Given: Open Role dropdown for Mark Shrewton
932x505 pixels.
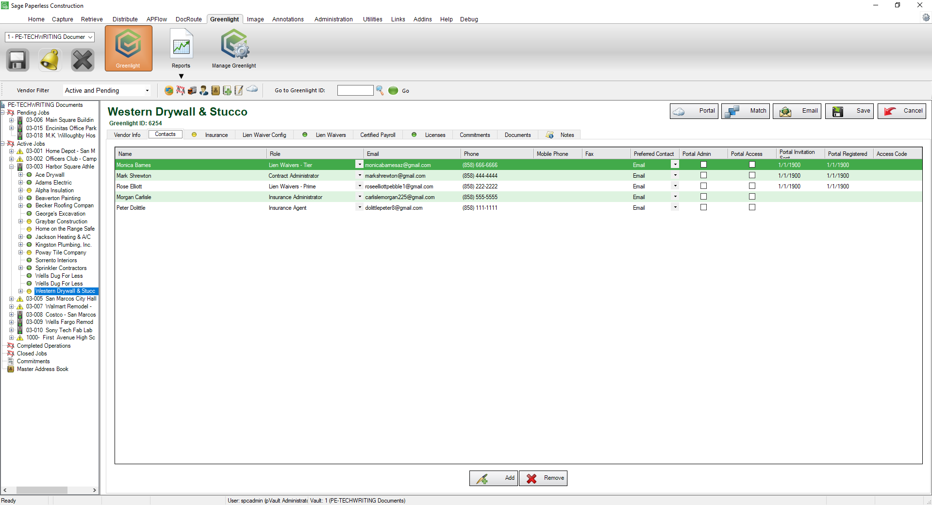Looking at the screenshot, I should click(360, 175).
